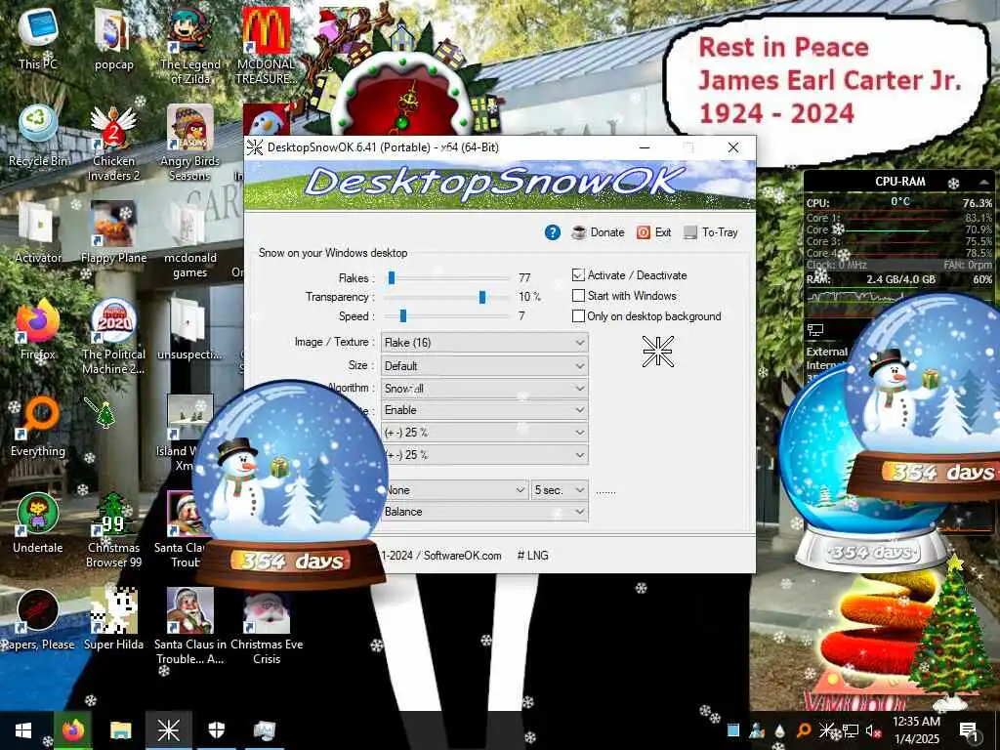Select the Angry Birds Seasons shortcut
Screen dimensions: 1000x750
(x=189, y=143)
